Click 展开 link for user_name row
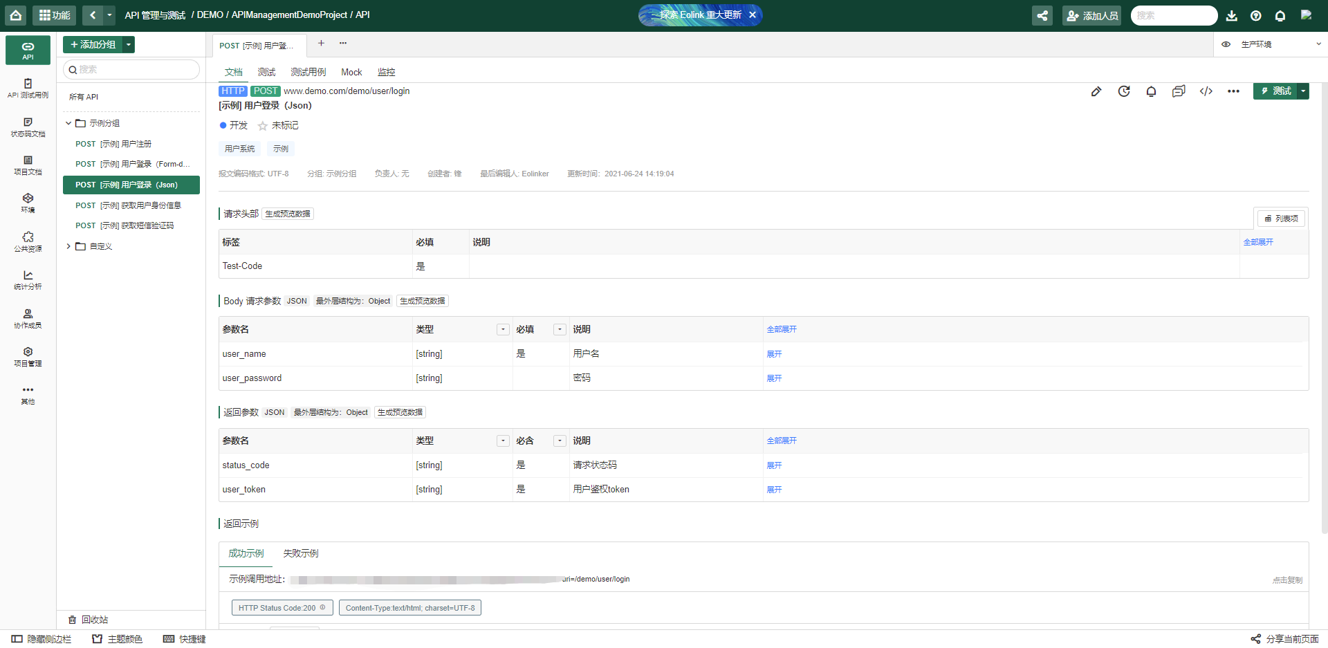This screenshot has height=648, width=1328. pos(774,354)
